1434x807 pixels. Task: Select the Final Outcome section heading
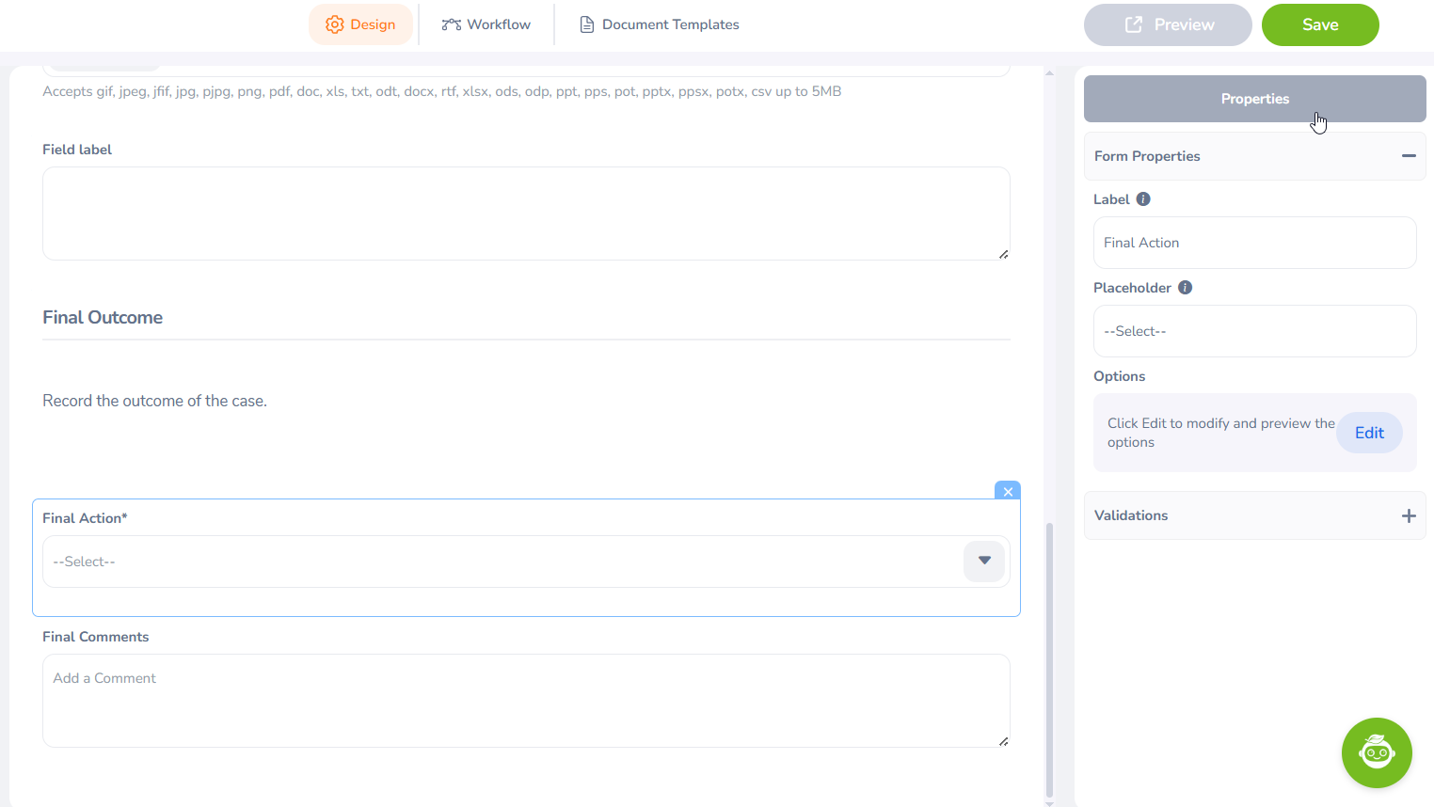103,318
